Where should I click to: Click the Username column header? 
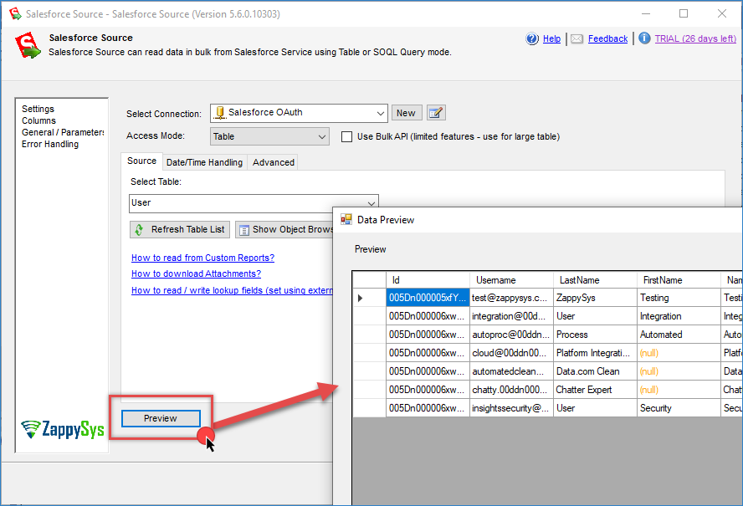[512, 280]
